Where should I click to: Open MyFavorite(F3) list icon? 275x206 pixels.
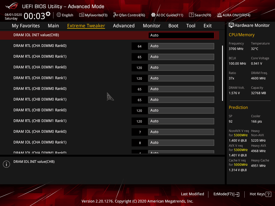click(x=82, y=15)
